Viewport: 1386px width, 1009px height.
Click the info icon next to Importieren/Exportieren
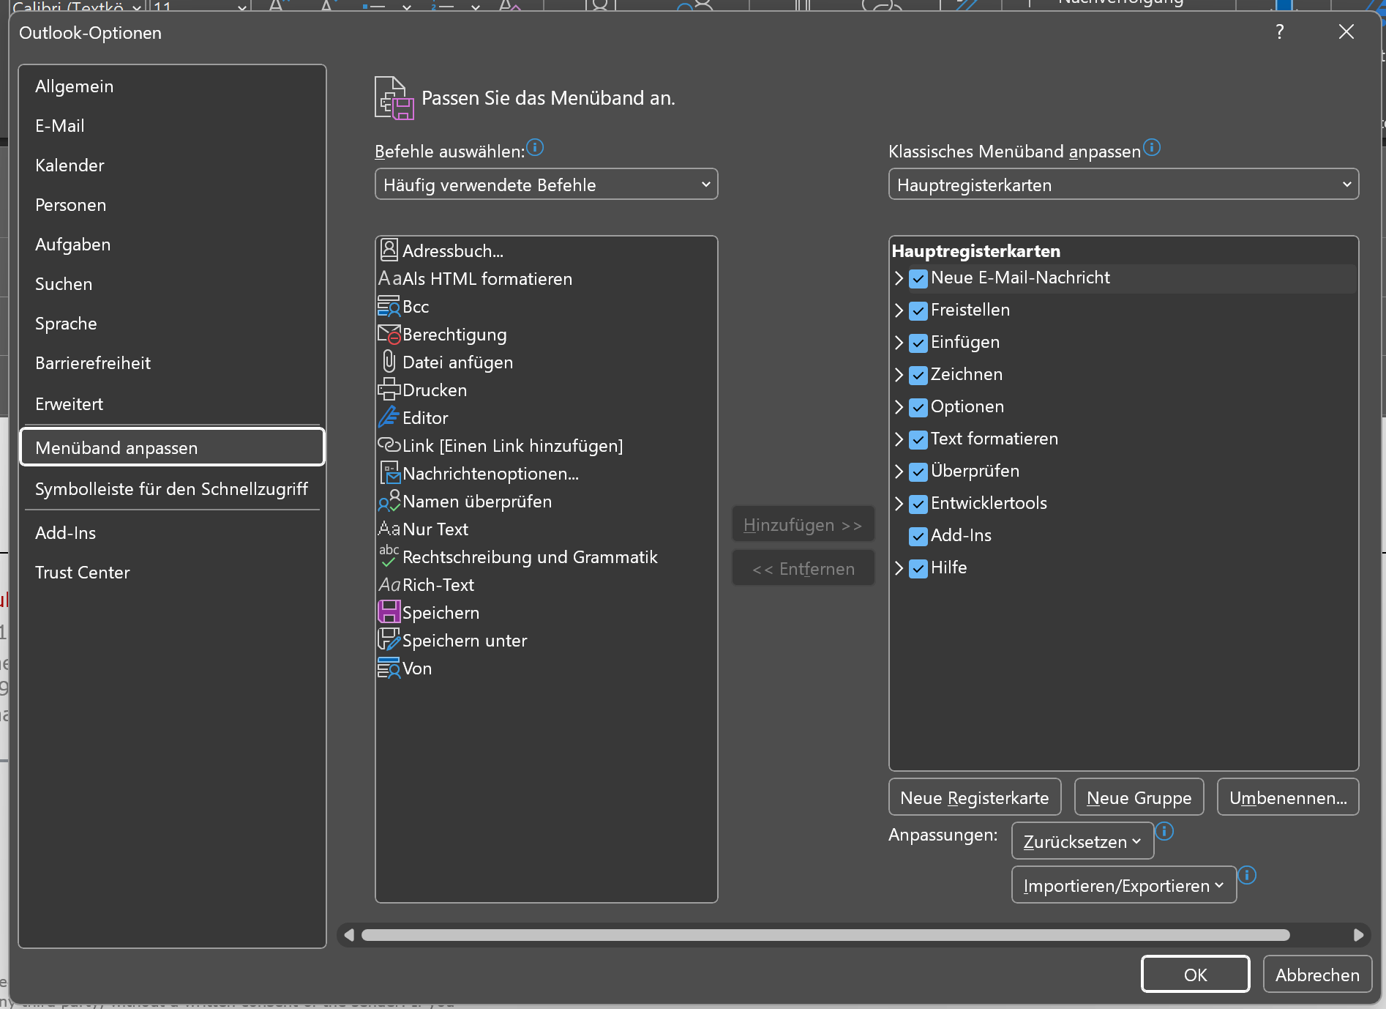tap(1247, 875)
